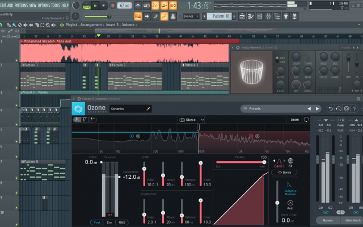Click the Bypass button in Ozone
This screenshot has height=227, width=363.
click(328, 220)
